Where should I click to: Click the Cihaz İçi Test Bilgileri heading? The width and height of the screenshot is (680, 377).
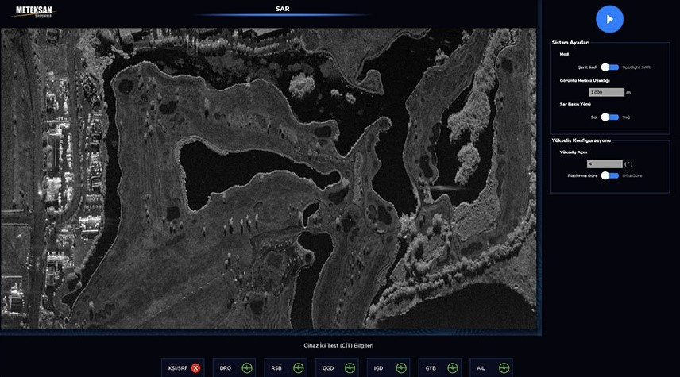coord(338,345)
